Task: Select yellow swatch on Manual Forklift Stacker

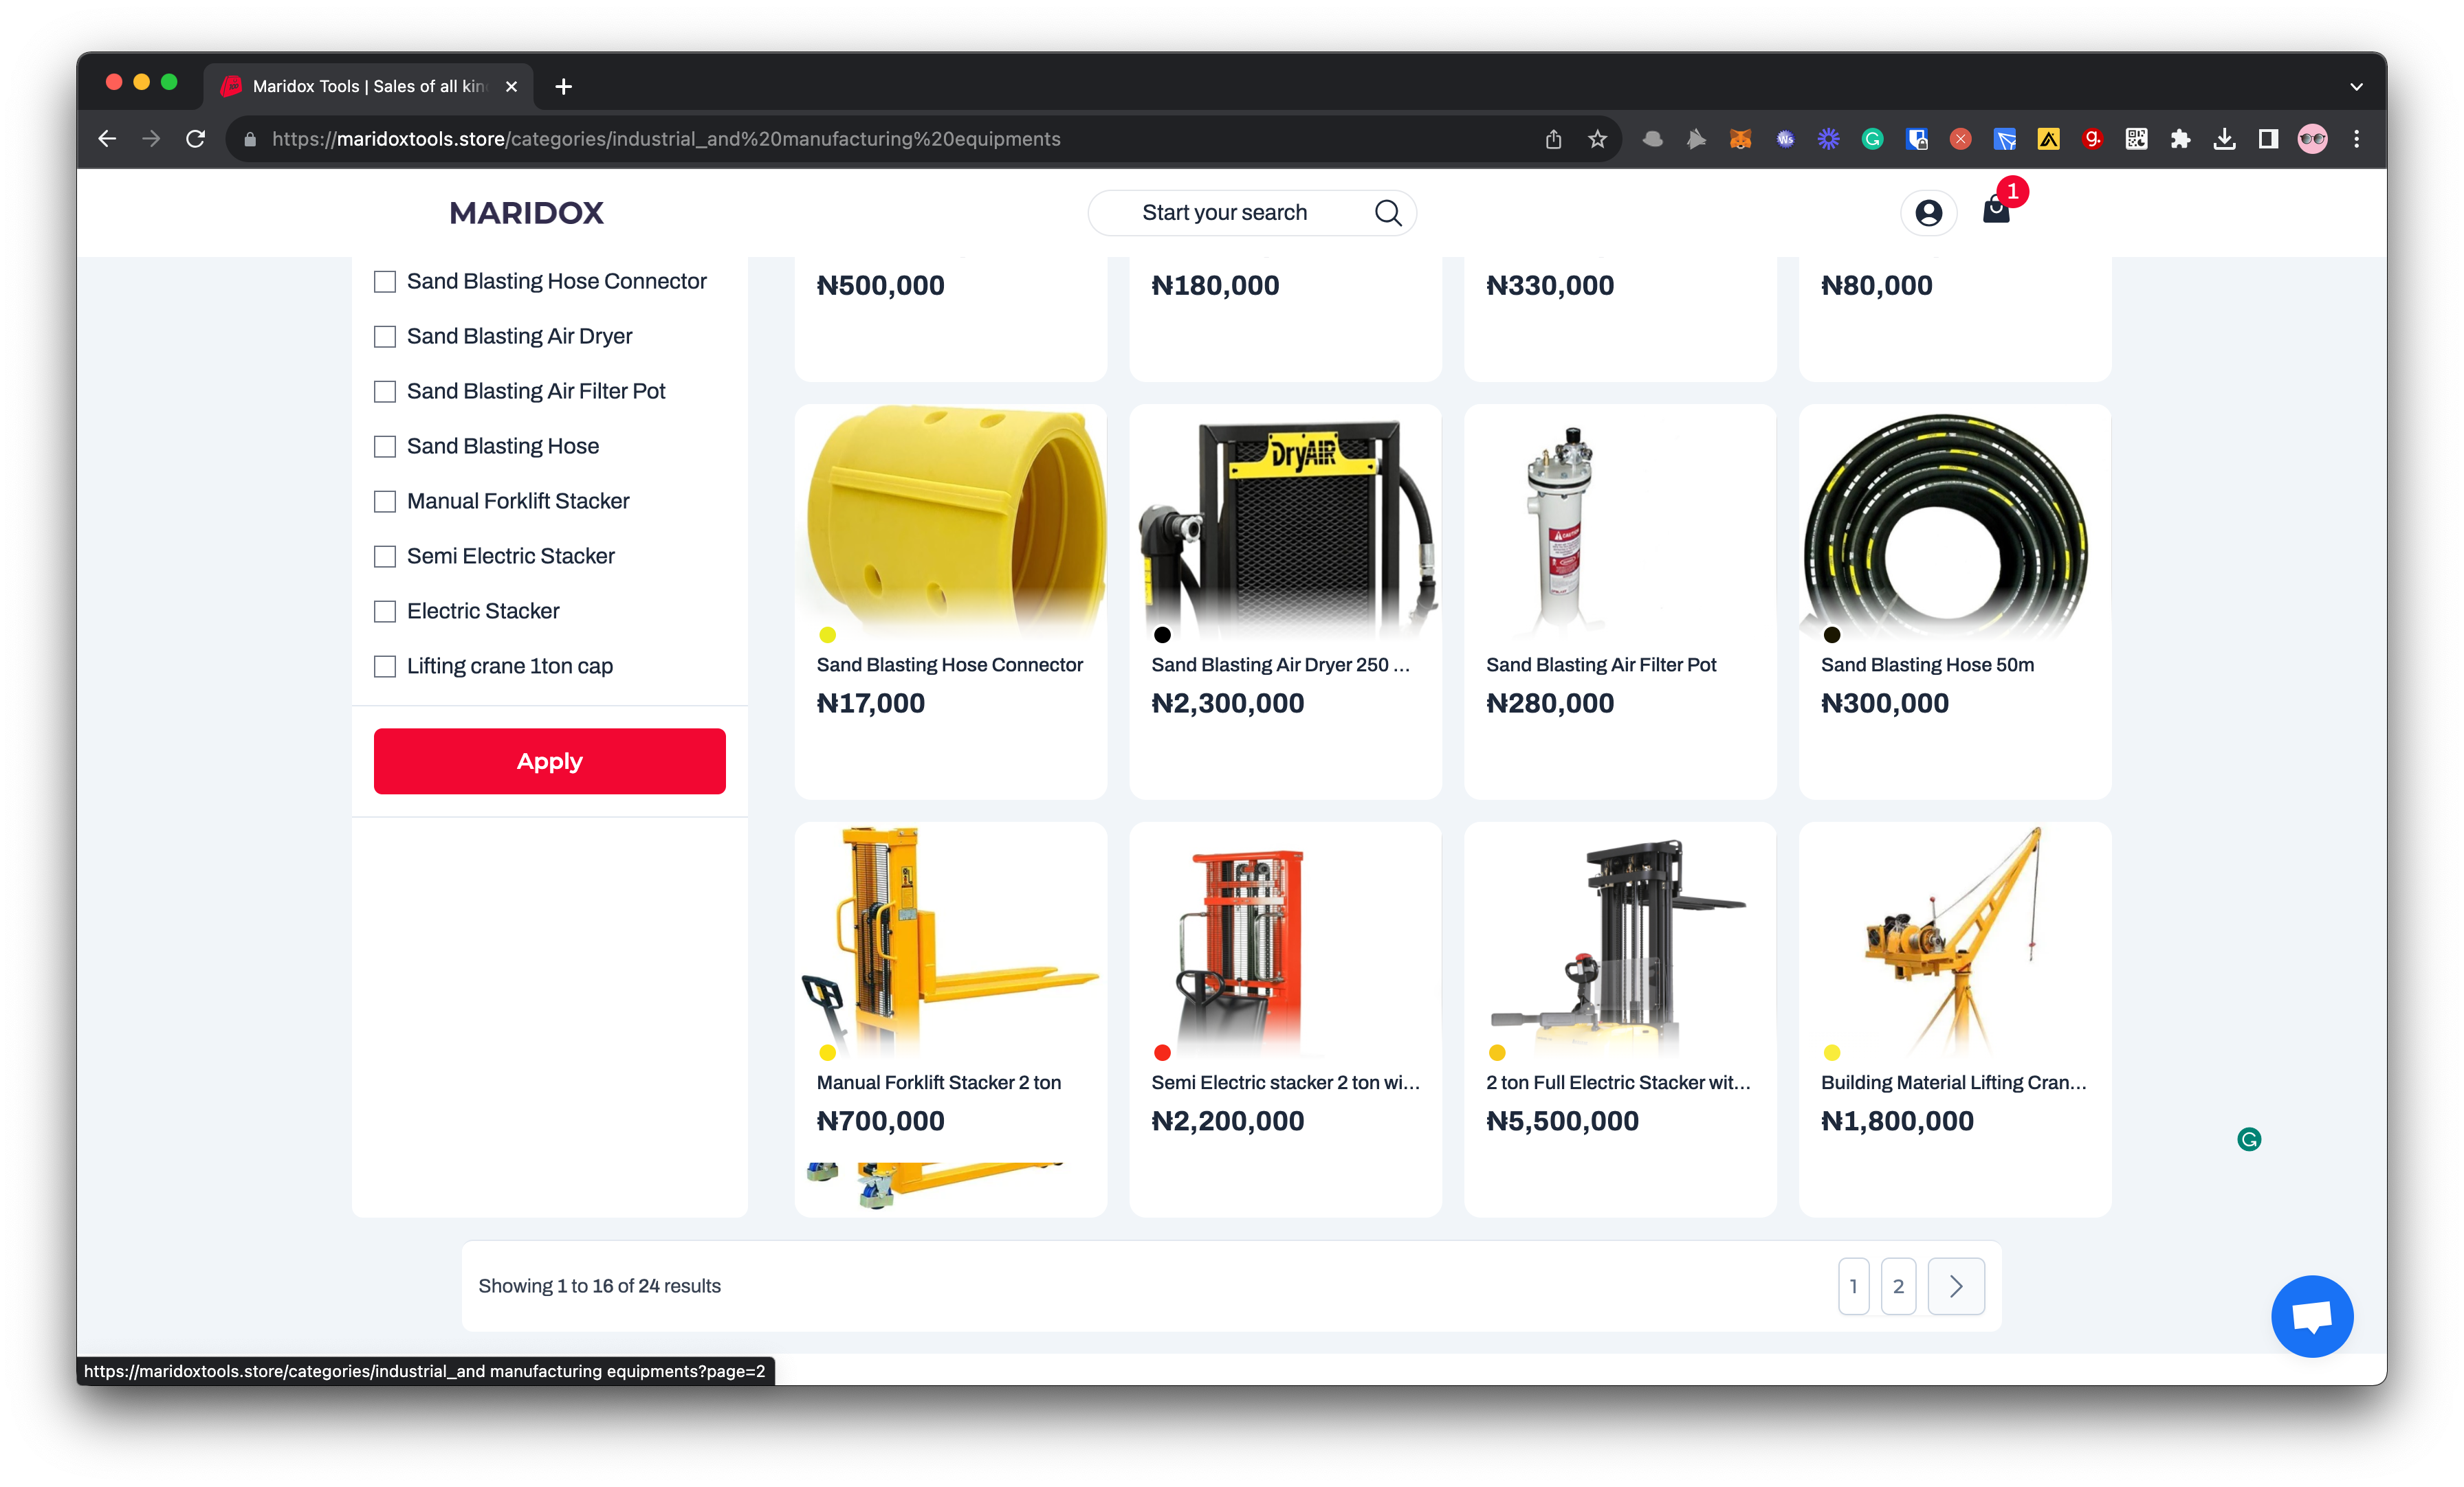Action: 827,1052
